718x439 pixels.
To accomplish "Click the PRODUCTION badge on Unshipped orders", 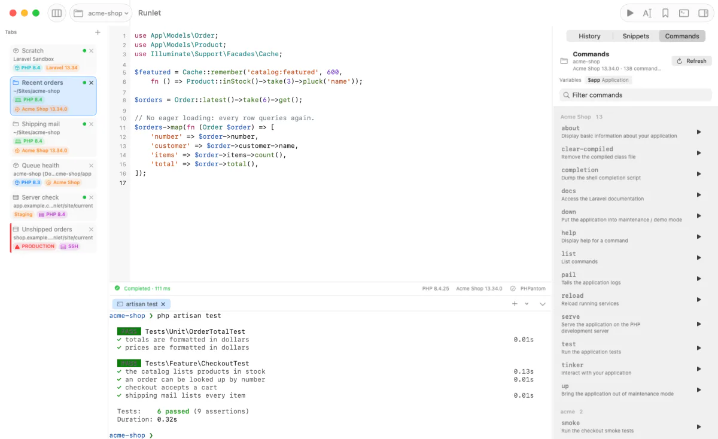I will 35,246.
